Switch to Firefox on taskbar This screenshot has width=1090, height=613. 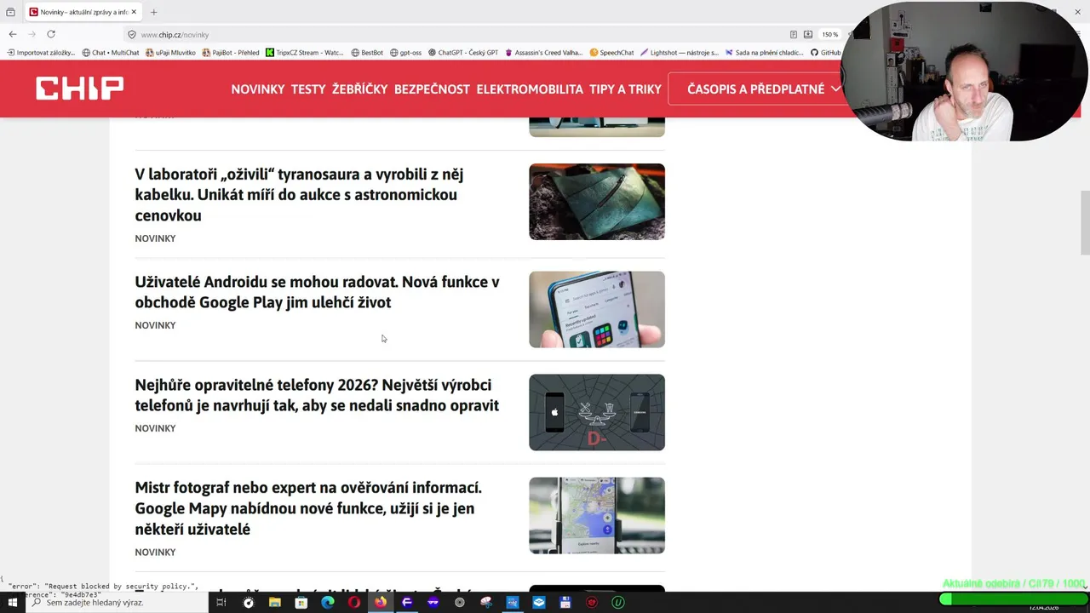pos(380,603)
